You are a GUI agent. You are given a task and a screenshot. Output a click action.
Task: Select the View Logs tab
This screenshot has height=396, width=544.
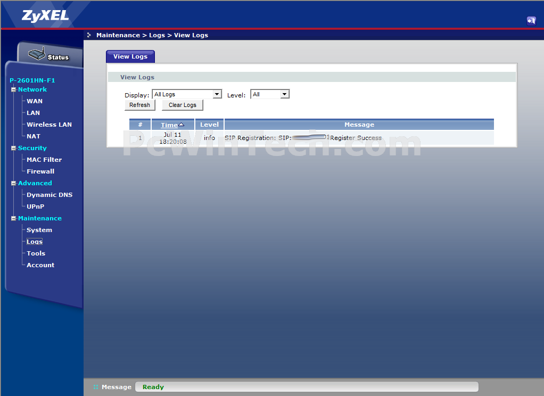click(x=130, y=56)
